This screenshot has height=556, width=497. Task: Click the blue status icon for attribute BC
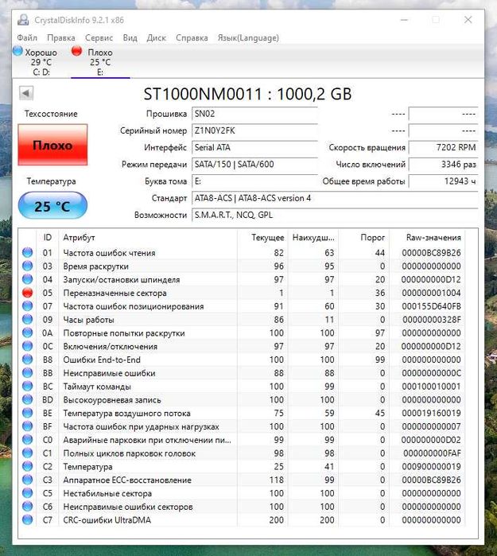pyautogui.click(x=27, y=386)
